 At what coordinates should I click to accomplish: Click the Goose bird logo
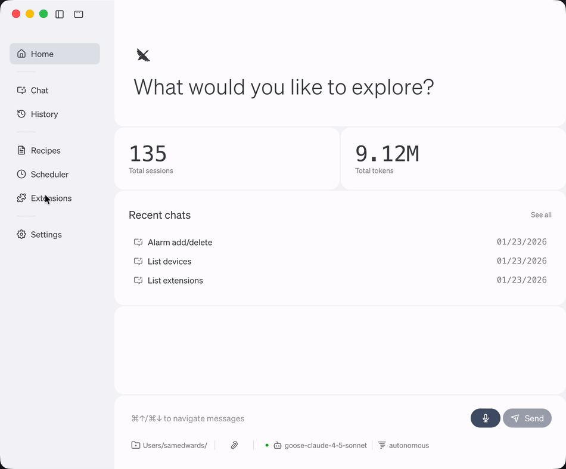tap(143, 54)
